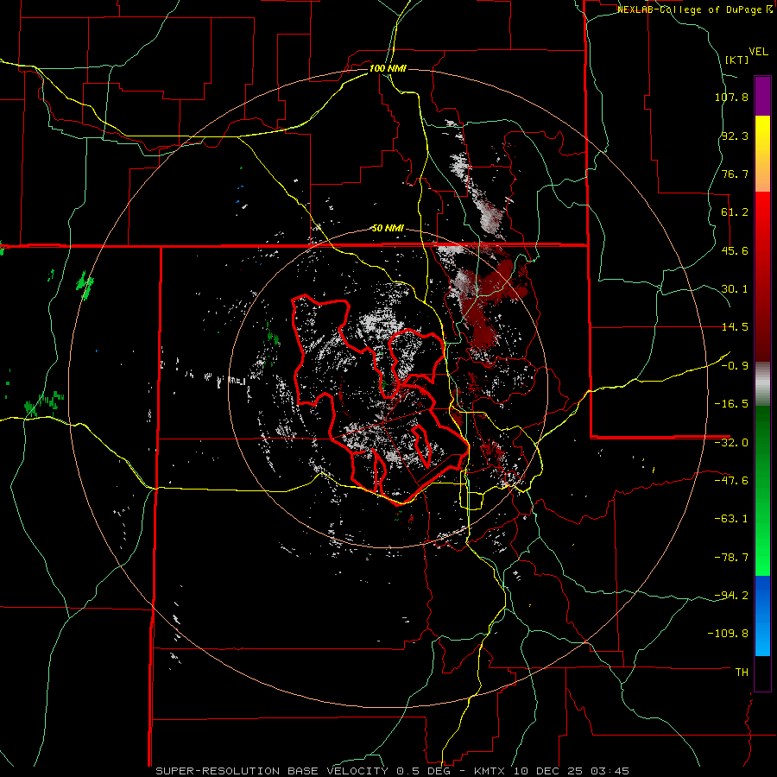777x777 pixels.
Task: Click the 30.1 velocity scale value
Action: tap(735, 289)
